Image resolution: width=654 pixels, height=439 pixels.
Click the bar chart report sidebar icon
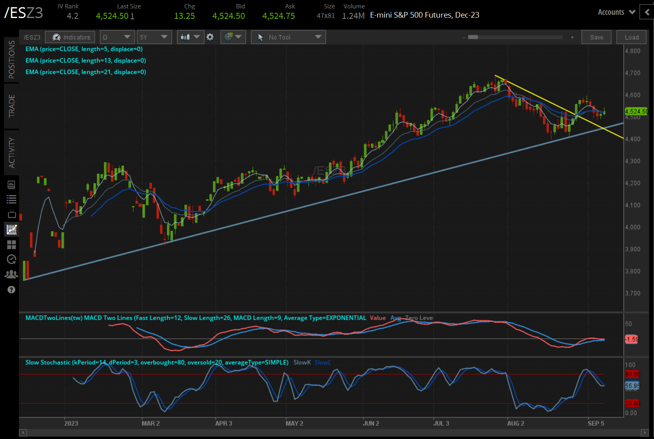tap(11, 185)
